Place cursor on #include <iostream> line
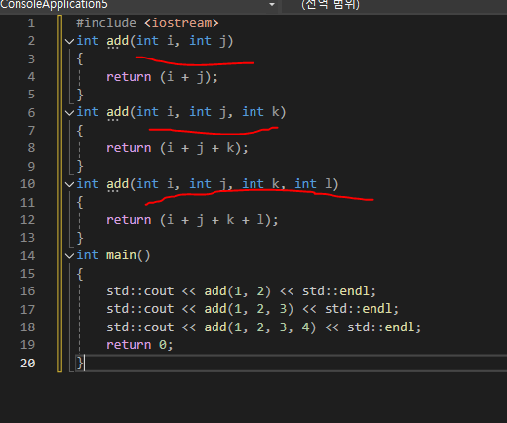Viewport: 507px width, 423px height. click(147, 23)
